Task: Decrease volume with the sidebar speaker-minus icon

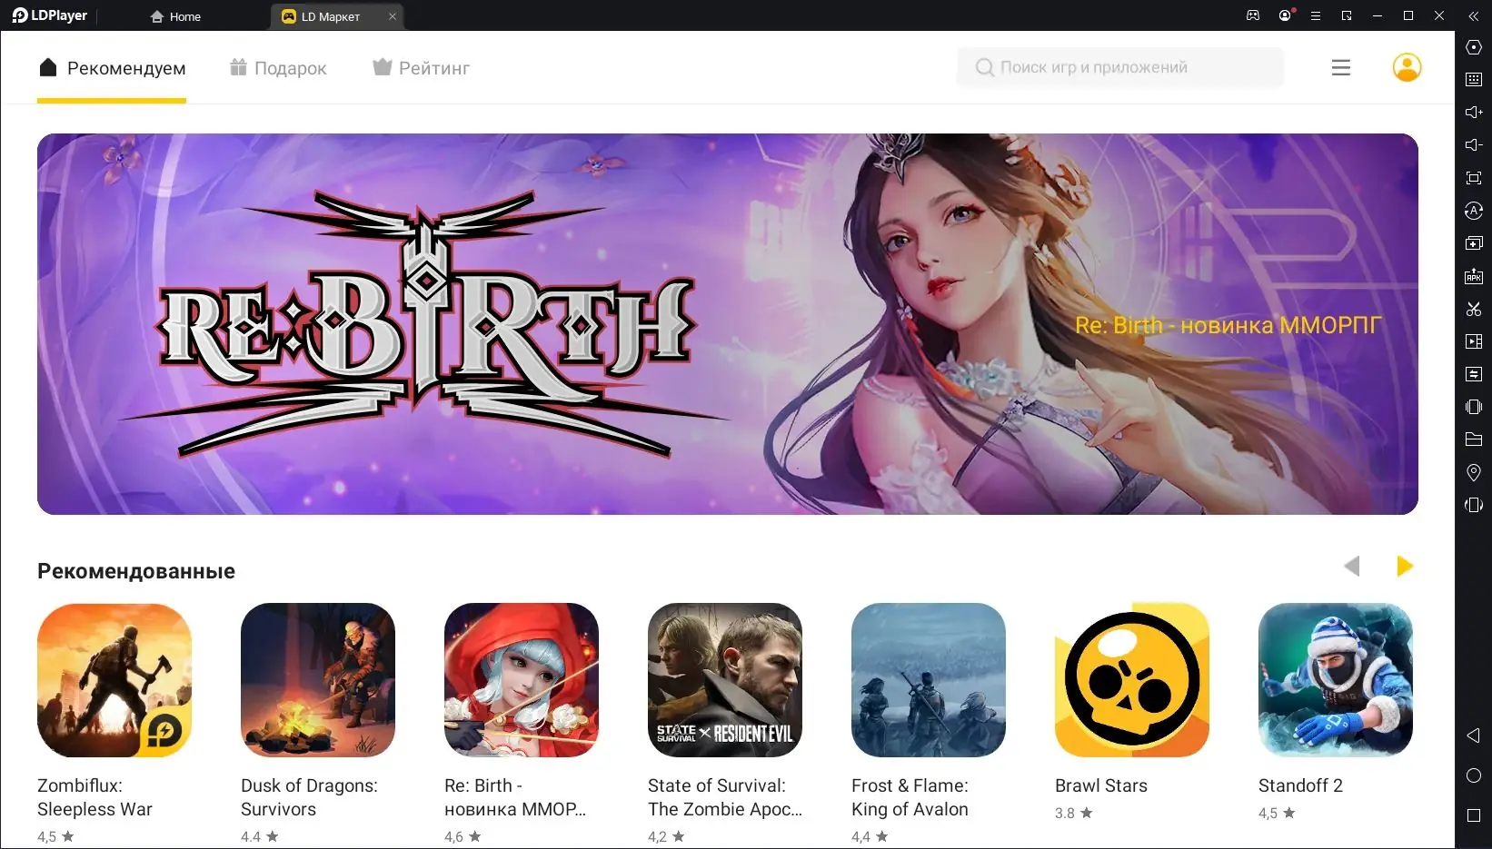Action: 1474,145
